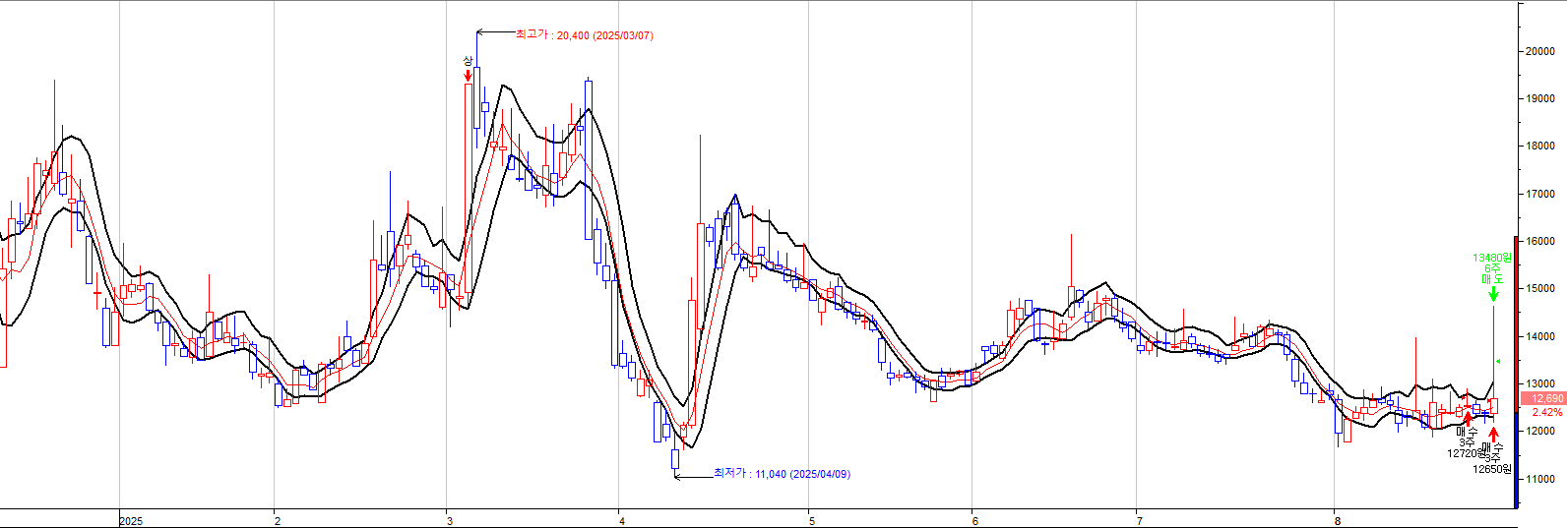Click the 2025 year label on time axis
The height and width of the screenshot is (528, 1567).
pyautogui.click(x=131, y=521)
